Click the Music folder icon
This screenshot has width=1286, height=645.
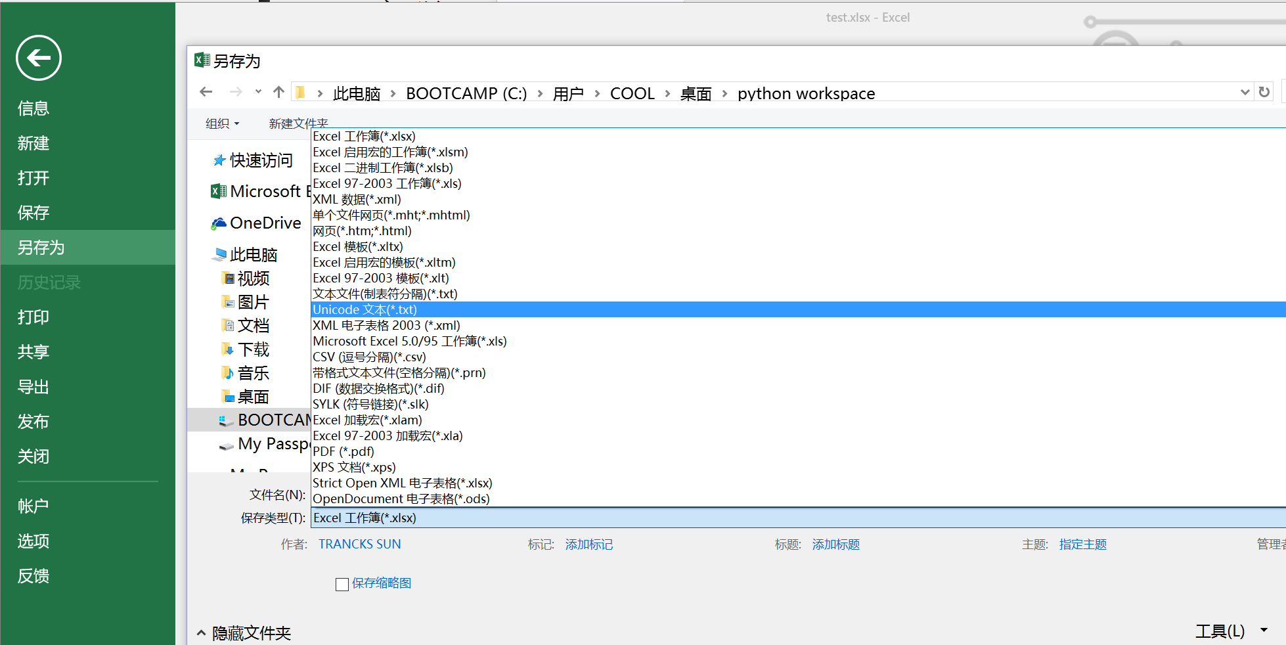228,373
